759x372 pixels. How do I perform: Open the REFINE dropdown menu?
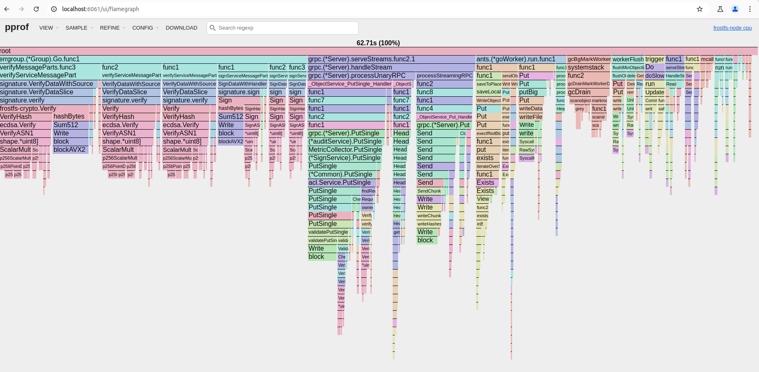pyautogui.click(x=112, y=28)
